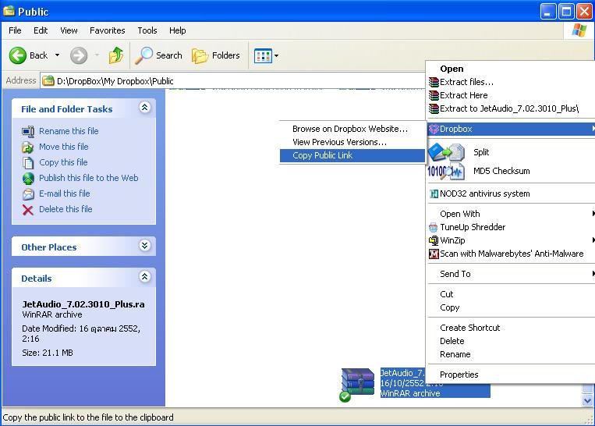This screenshot has height=426, width=595.
Task: Open the Help menu
Action: pos(177,30)
